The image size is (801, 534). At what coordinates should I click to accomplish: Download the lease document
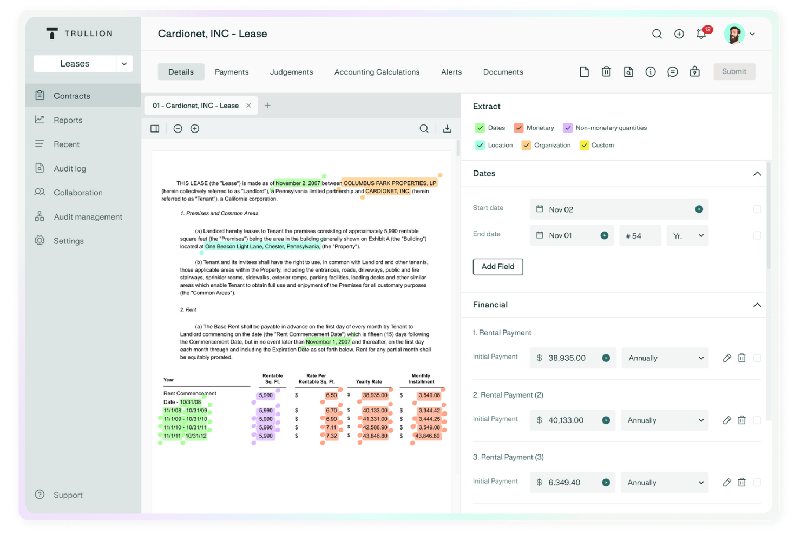(447, 129)
